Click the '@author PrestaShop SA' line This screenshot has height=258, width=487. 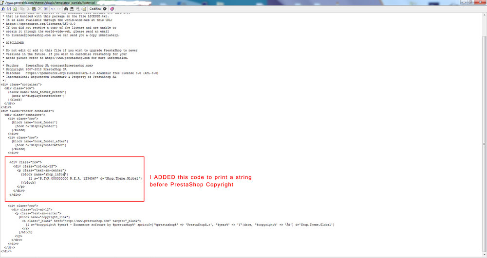(48, 66)
